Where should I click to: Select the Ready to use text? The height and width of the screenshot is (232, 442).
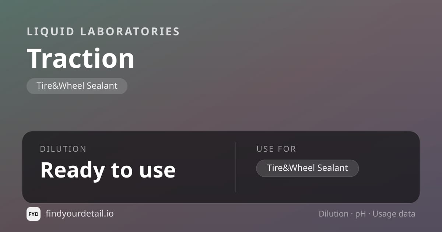point(108,170)
